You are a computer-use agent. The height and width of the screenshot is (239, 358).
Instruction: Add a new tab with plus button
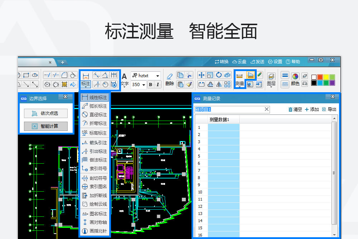(x=62, y=62)
